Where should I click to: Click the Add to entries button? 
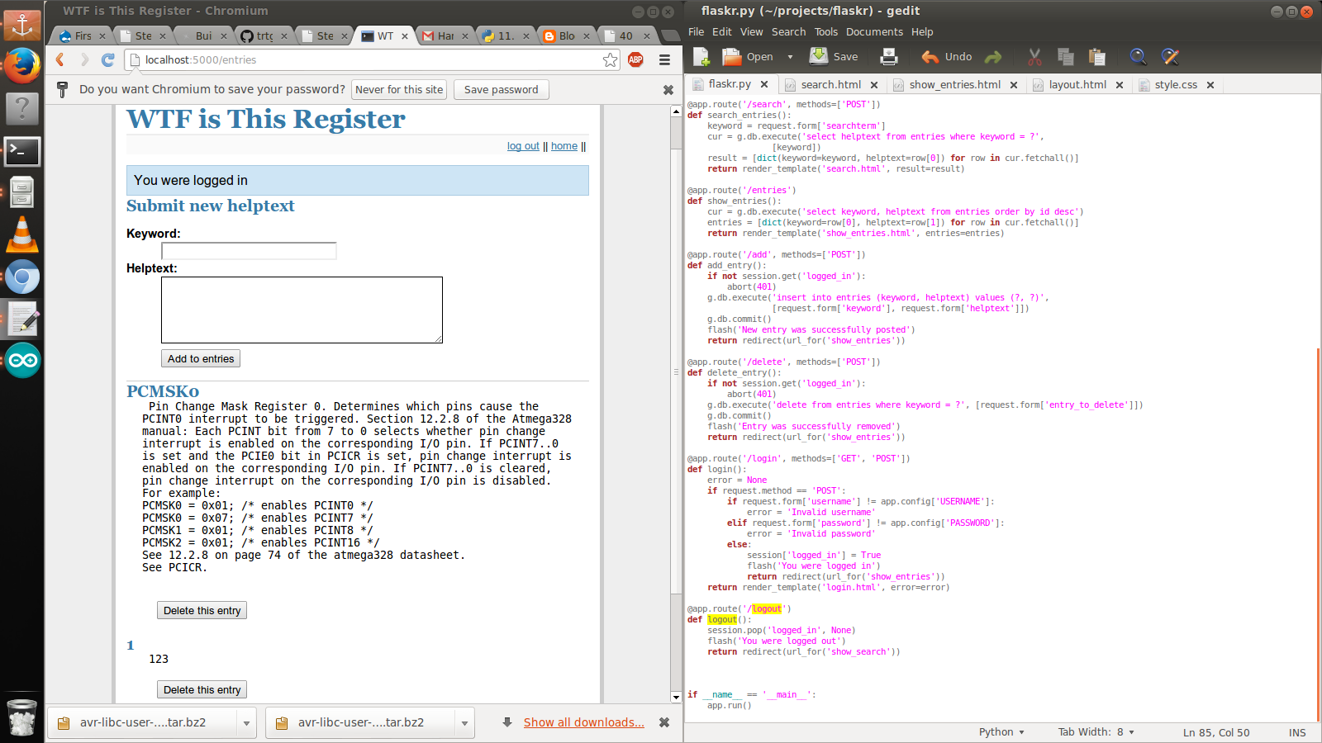point(201,359)
